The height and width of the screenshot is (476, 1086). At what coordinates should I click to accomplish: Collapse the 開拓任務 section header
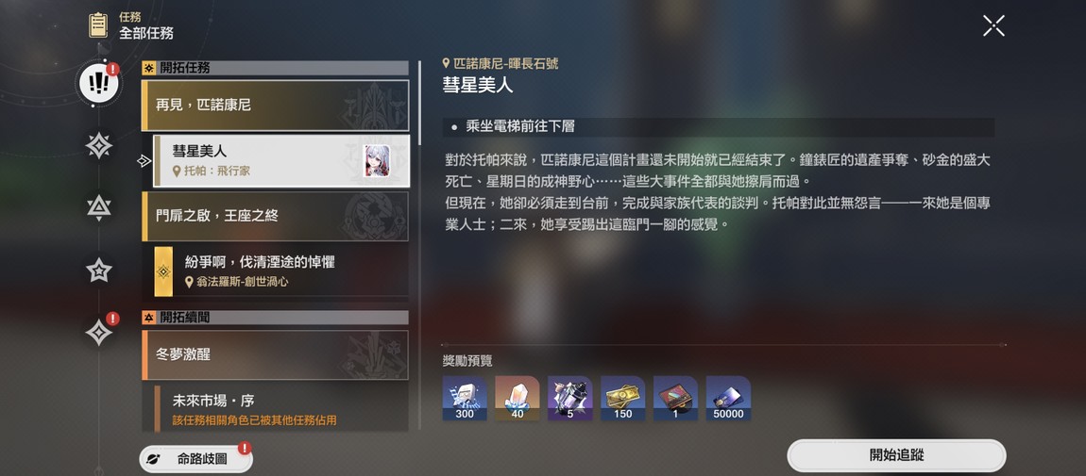[x=275, y=68]
